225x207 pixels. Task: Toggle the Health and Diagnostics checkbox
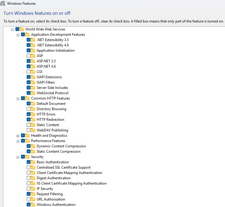23,136
